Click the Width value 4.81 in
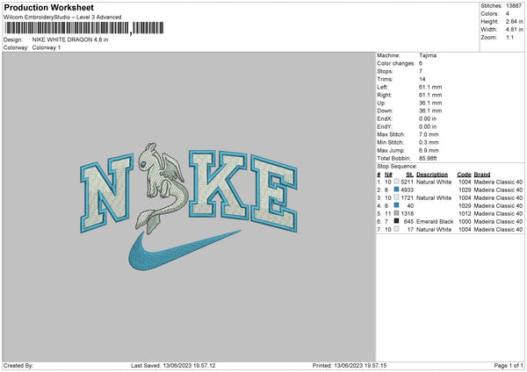Screen dimensions: 527x372 [x=515, y=30]
